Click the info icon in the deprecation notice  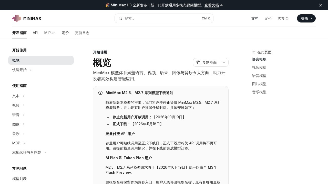100,93
